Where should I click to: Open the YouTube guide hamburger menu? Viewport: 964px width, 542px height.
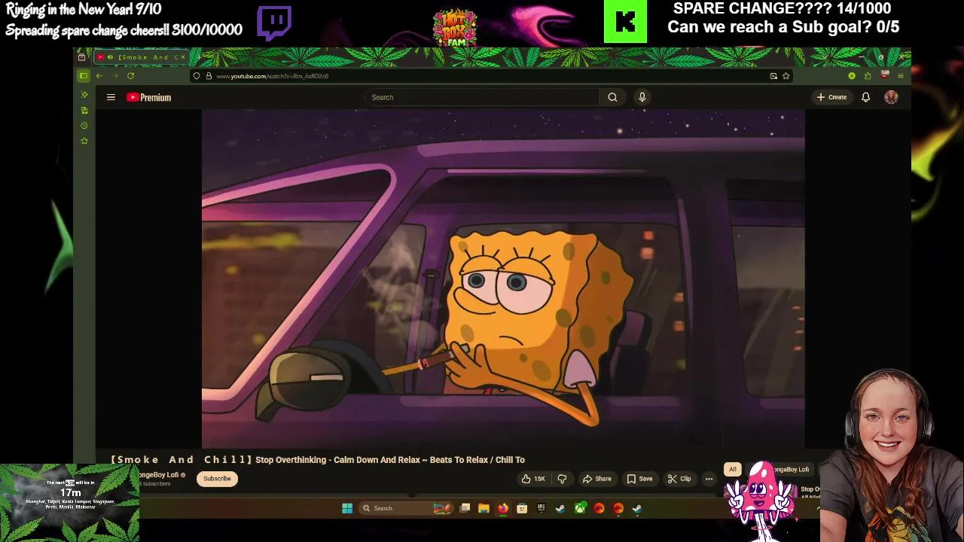tap(111, 97)
